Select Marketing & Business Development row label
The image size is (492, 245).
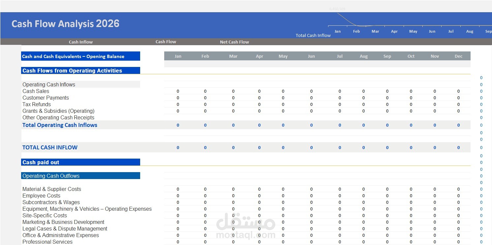63,222
